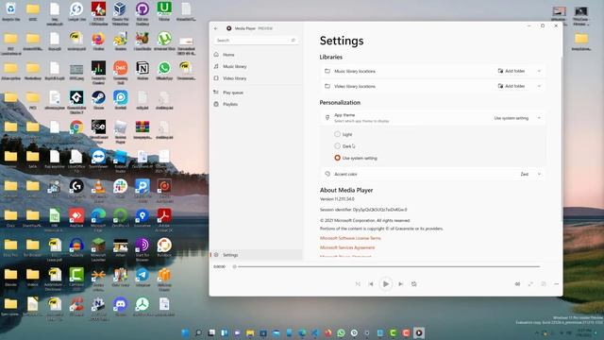The width and height of the screenshot is (604, 340).
Task: Expand the Music library locations chevron
Action: (539, 71)
